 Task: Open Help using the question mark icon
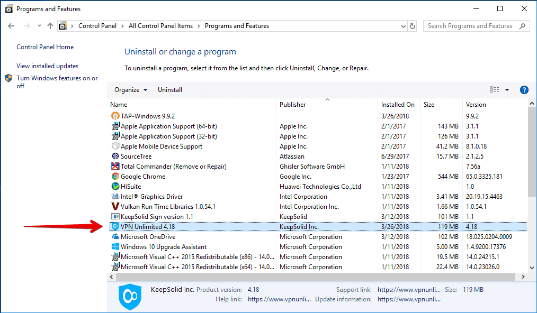[524, 89]
